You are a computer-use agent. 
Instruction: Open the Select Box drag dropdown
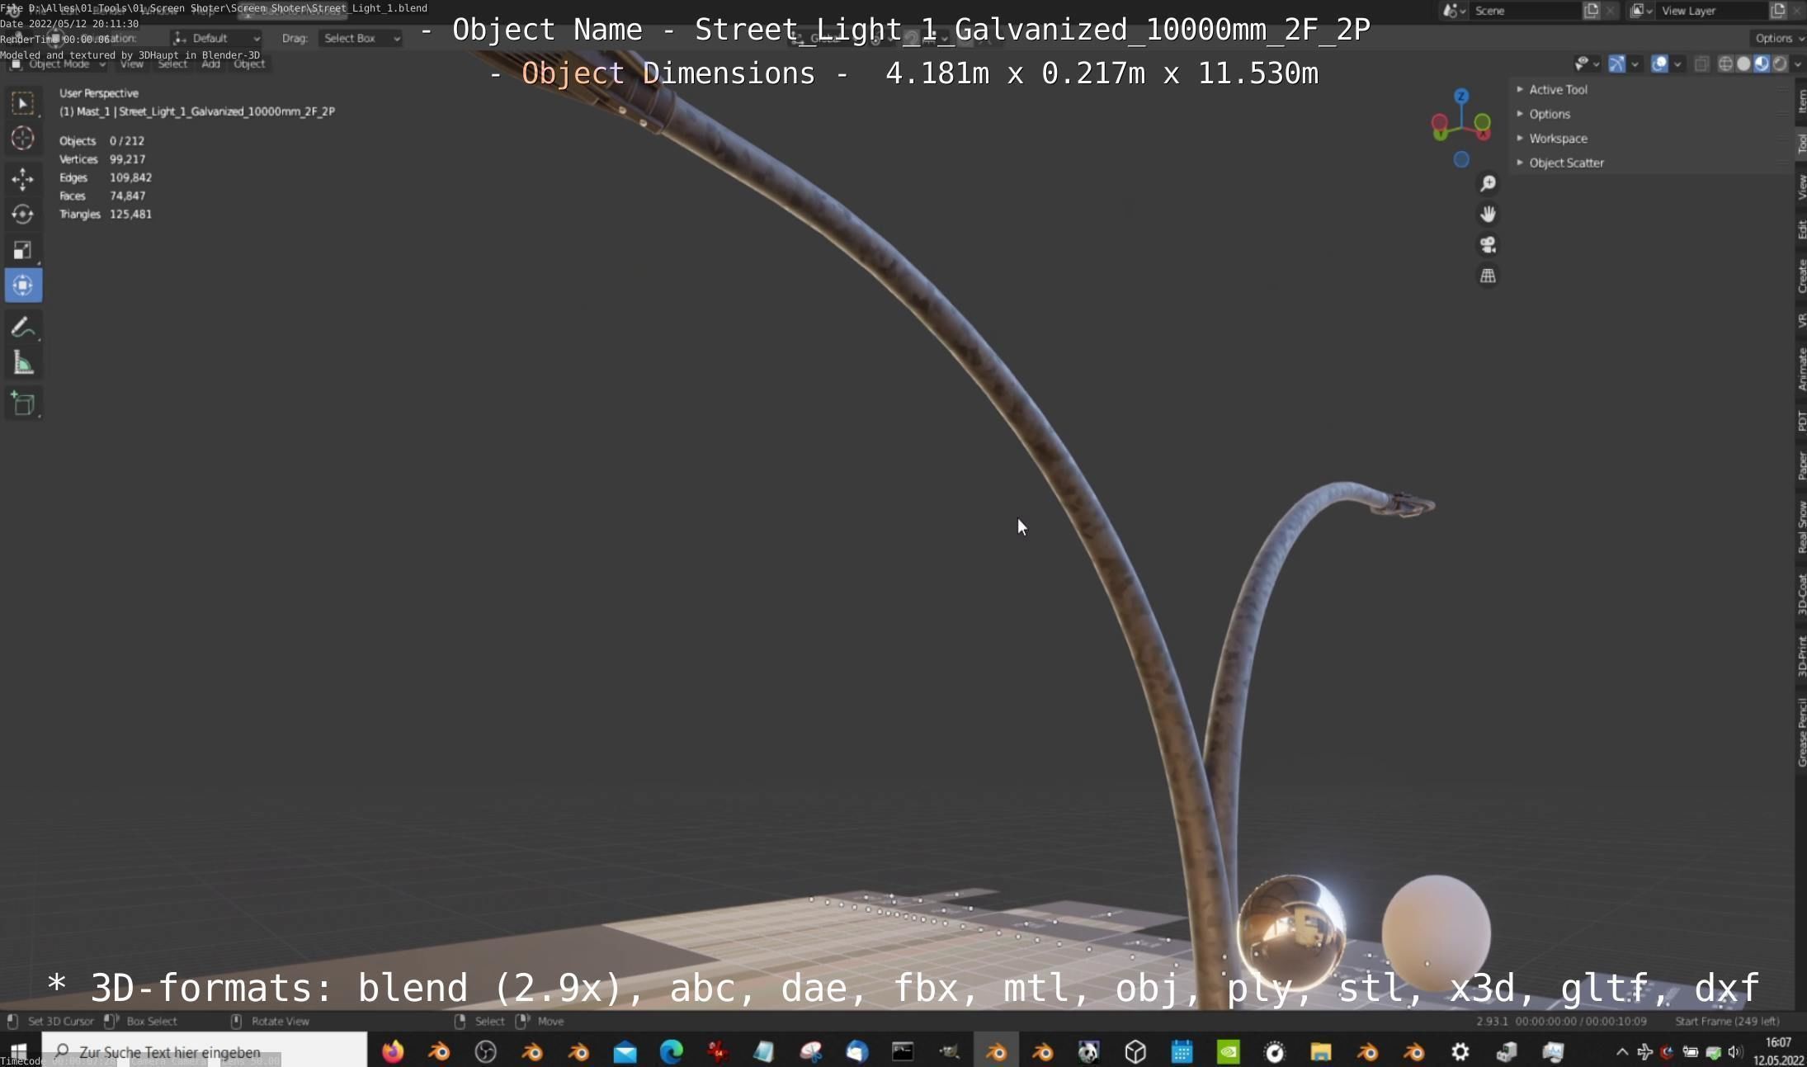[361, 38]
